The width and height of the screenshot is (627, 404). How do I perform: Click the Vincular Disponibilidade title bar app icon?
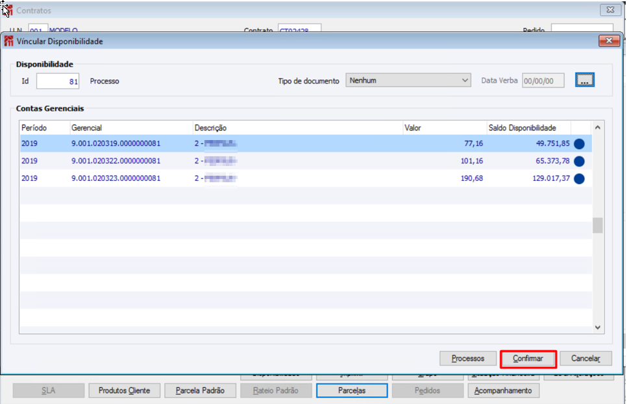click(8, 41)
